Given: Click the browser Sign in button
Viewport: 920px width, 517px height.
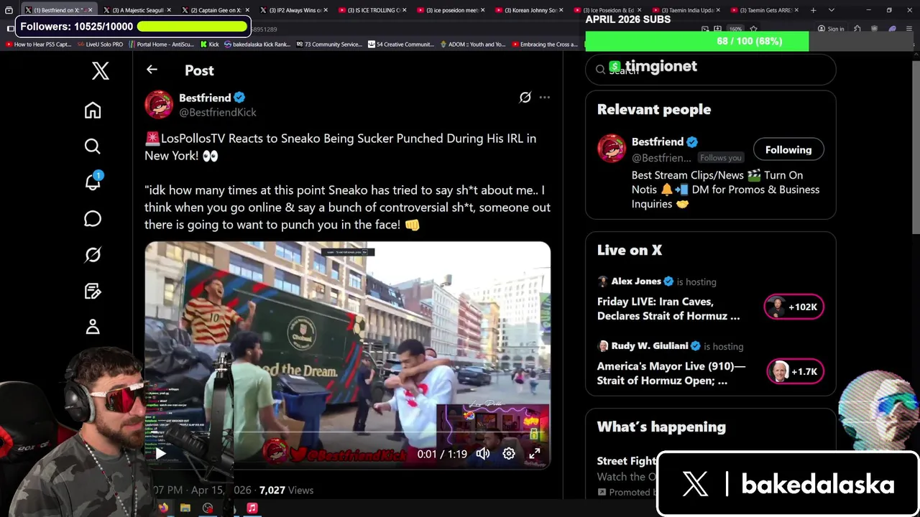Looking at the screenshot, I should click(830, 29).
